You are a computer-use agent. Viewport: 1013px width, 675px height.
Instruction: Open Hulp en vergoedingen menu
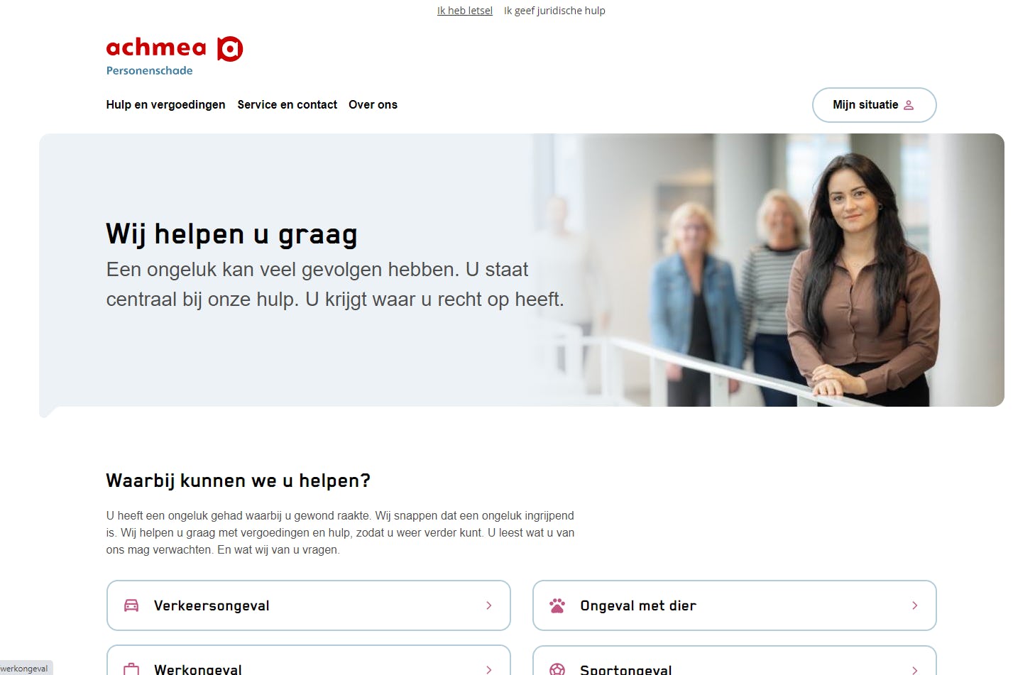pos(165,104)
